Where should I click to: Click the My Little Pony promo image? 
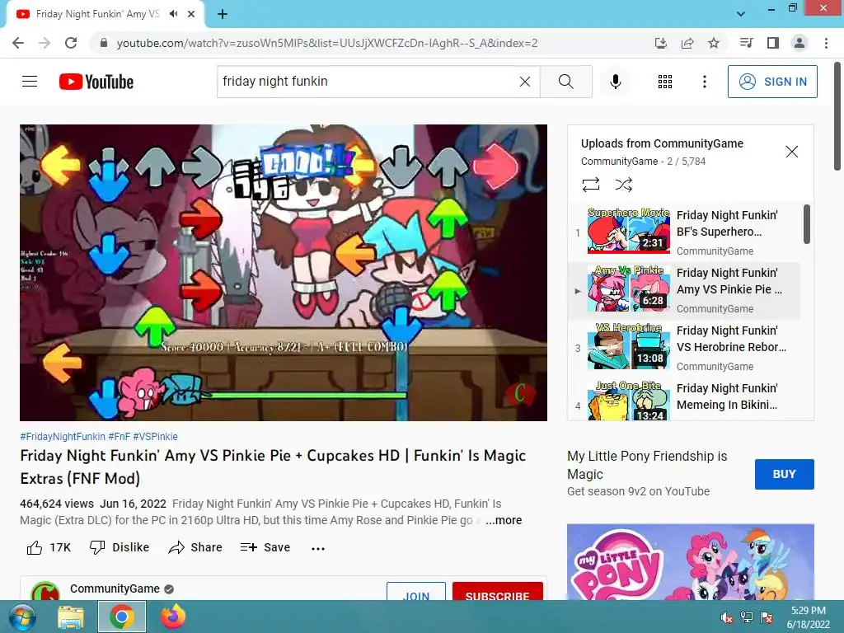(x=691, y=562)
